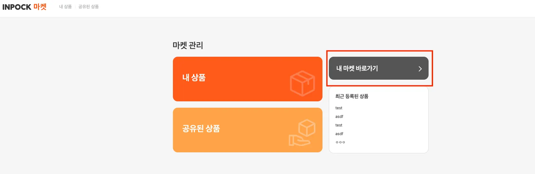Click the orange 마켓 text in the logo

(40, 7)
